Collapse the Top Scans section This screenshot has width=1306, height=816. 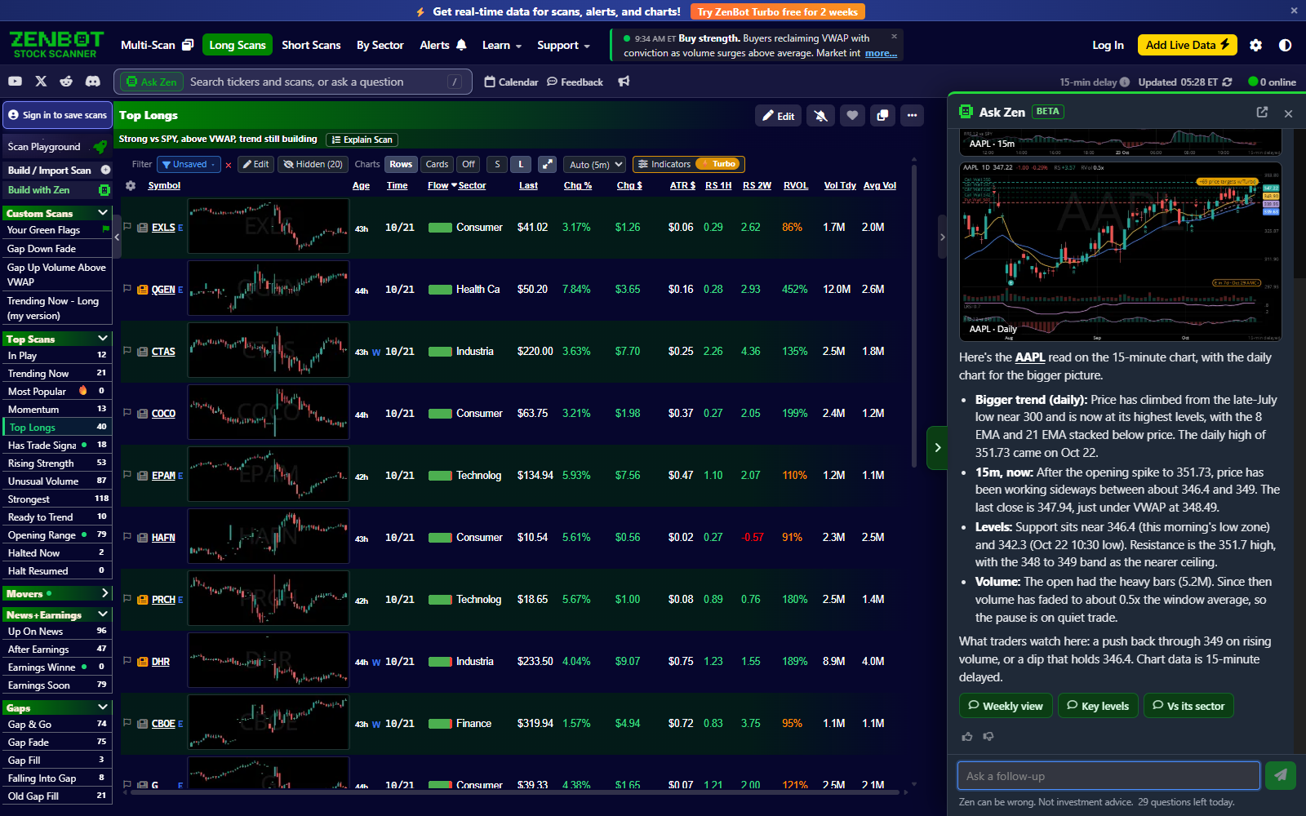point(103,338)
